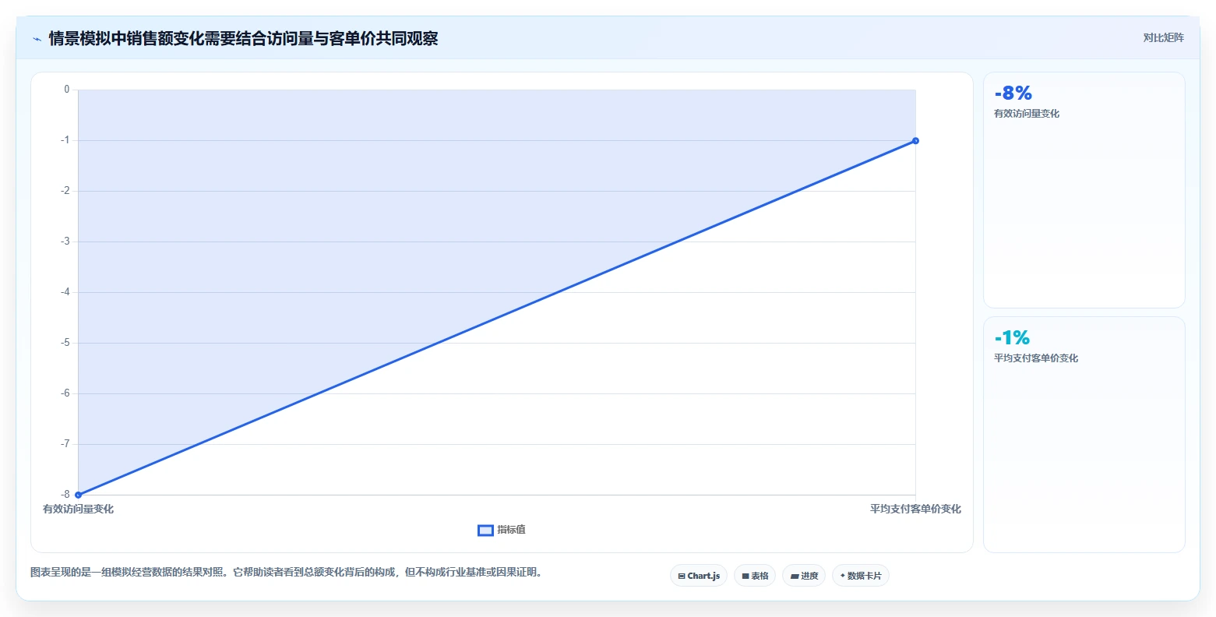Click x-axis label 有效访问量变化
Image resolution: width=1216 pixels, height=617 pixels.
pos(78,509)
